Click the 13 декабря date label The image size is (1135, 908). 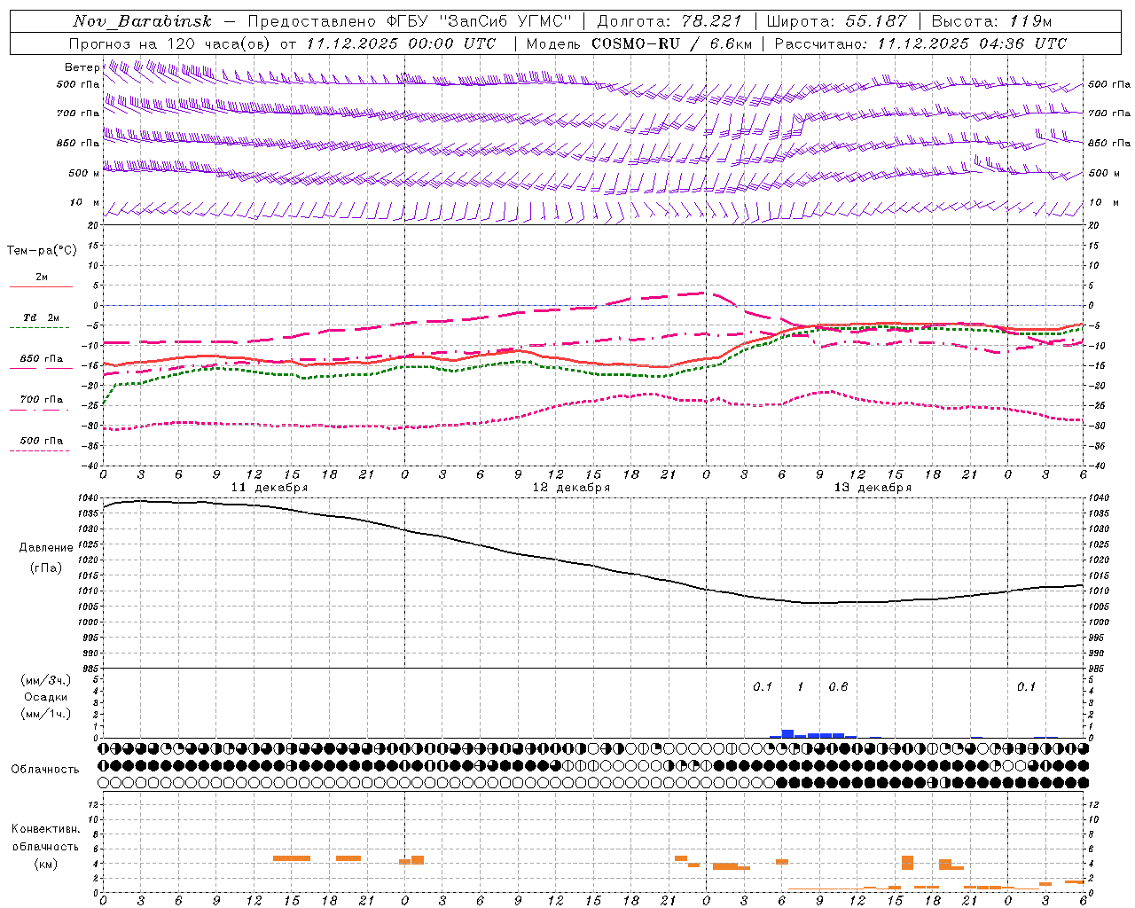click(873, 488)
